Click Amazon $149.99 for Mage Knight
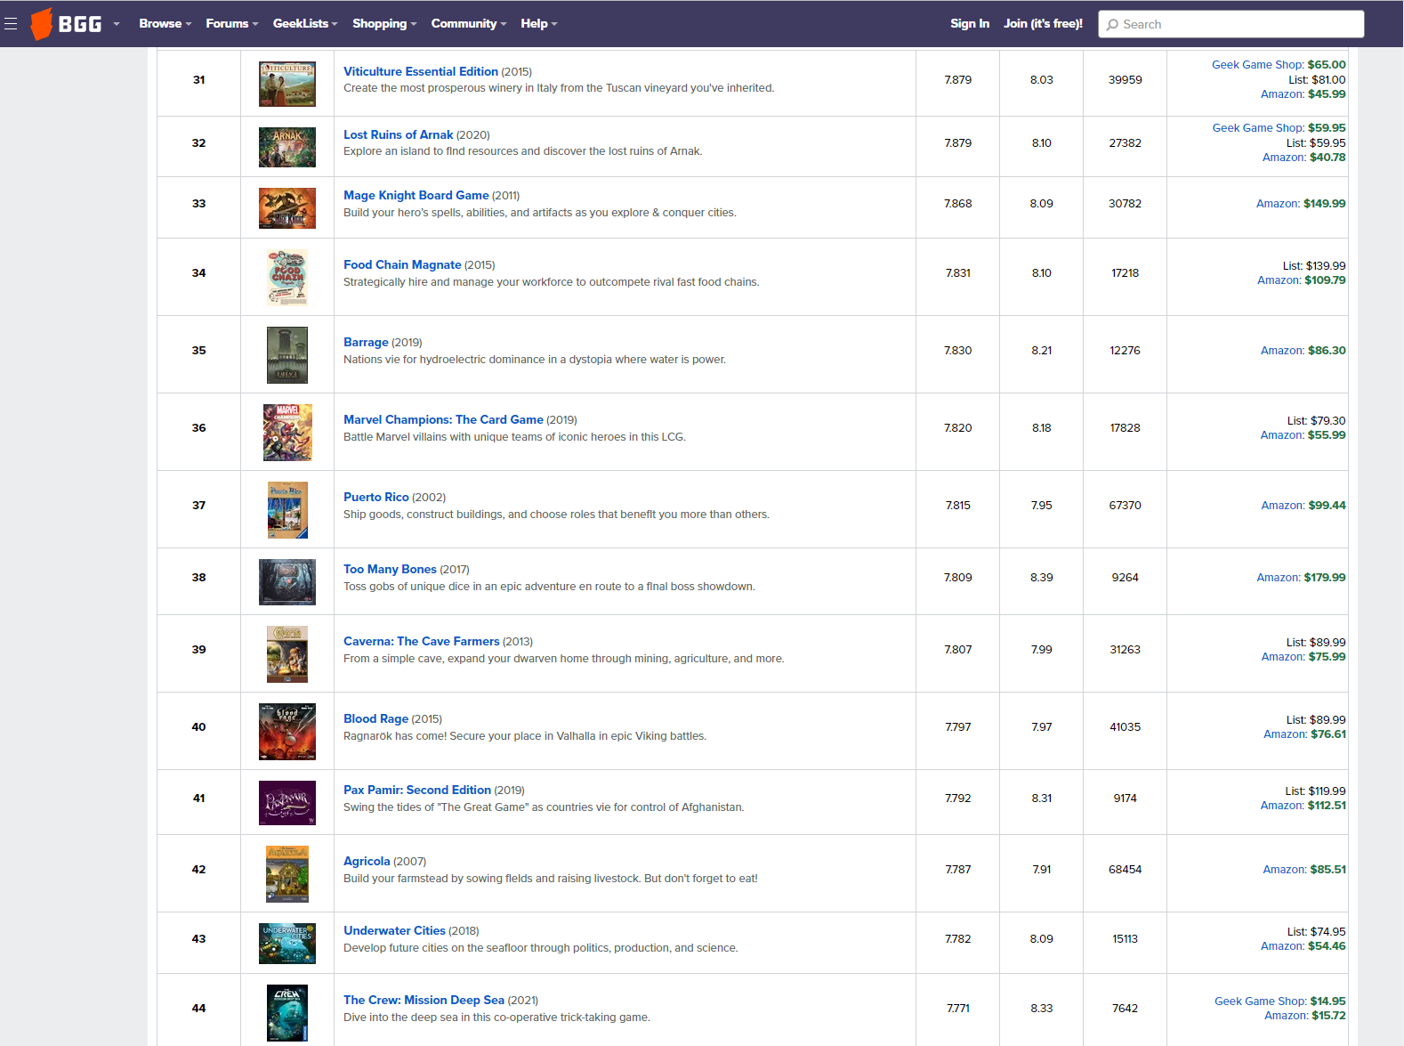The width and height of the screenshot is (1404, 1046). pyautogui.click(x=1301, y=203)
